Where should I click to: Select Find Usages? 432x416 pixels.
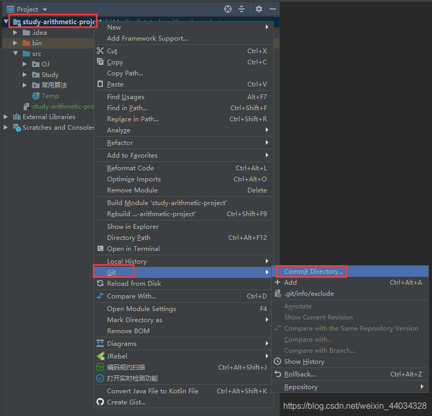[x=184, y=96]
